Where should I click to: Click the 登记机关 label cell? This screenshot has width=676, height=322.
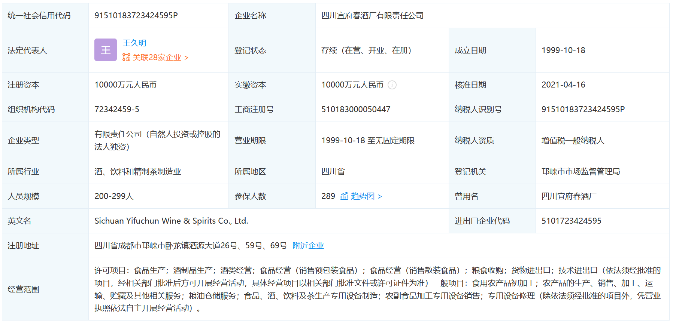click(492, 172)
